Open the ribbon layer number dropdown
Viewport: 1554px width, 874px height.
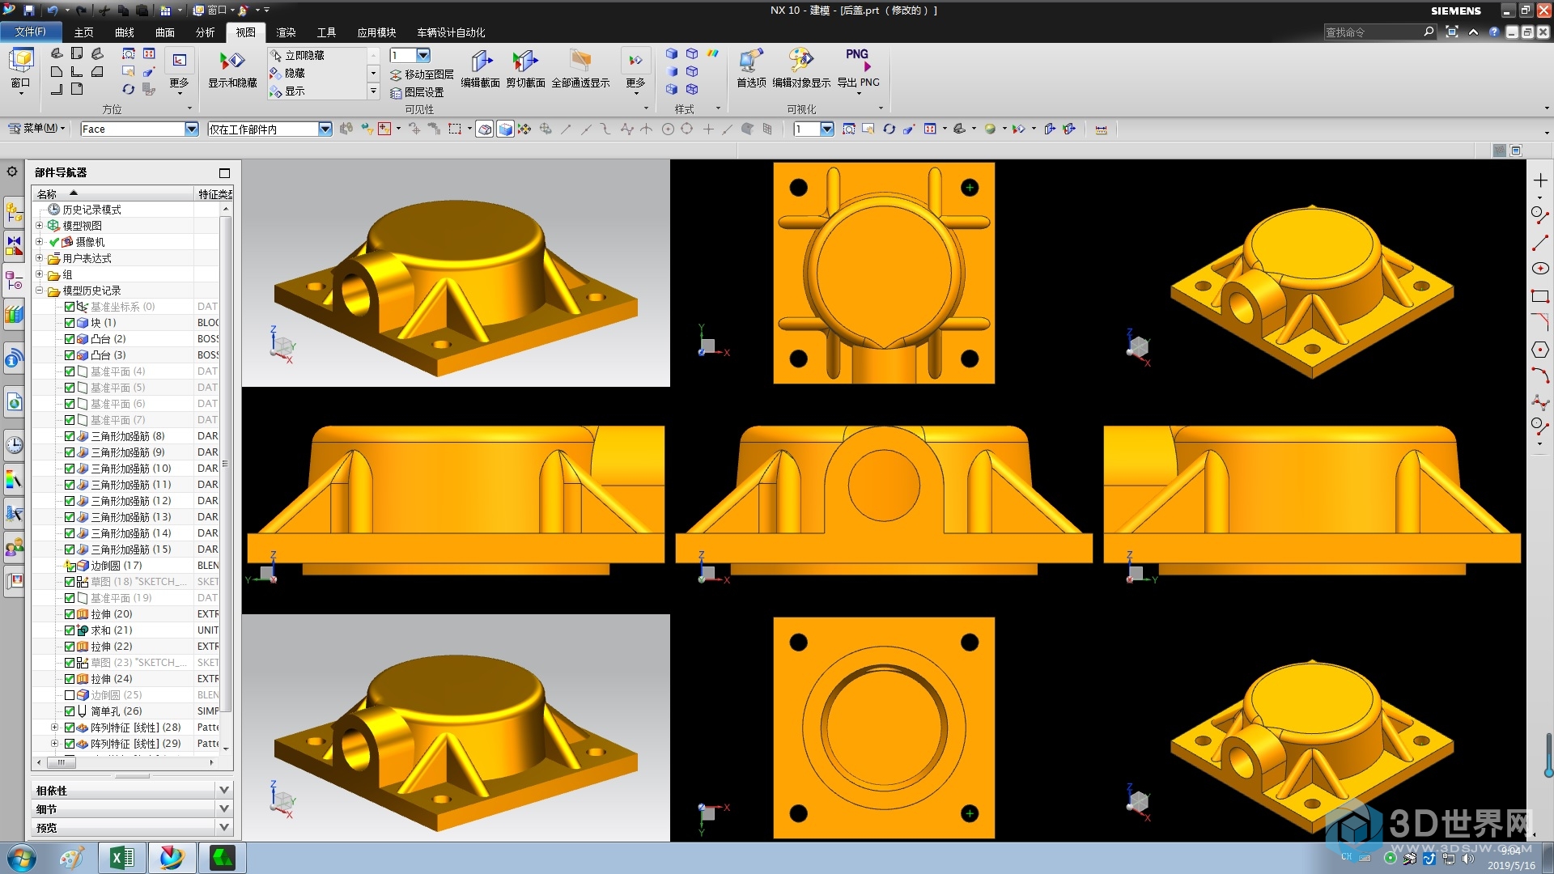tap(423, 55)
